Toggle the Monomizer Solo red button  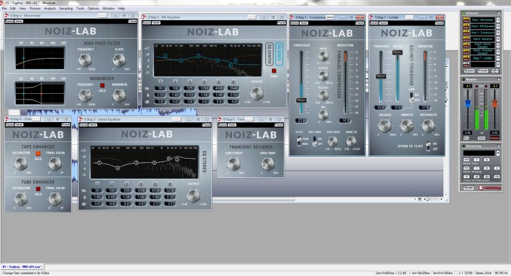click(x=102, y=86)
